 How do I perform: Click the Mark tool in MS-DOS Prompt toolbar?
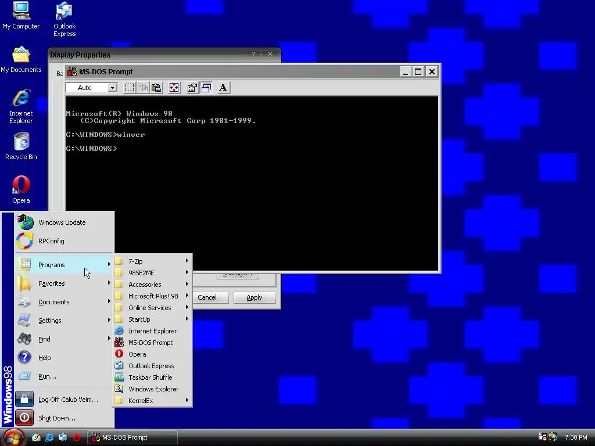tap(130, 88)
